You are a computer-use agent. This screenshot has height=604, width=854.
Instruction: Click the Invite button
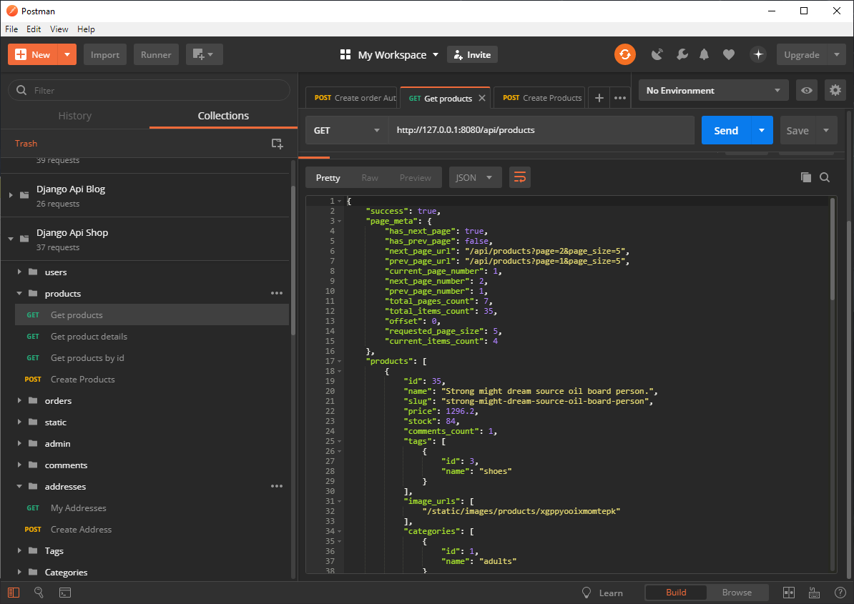tap(472, 54)
